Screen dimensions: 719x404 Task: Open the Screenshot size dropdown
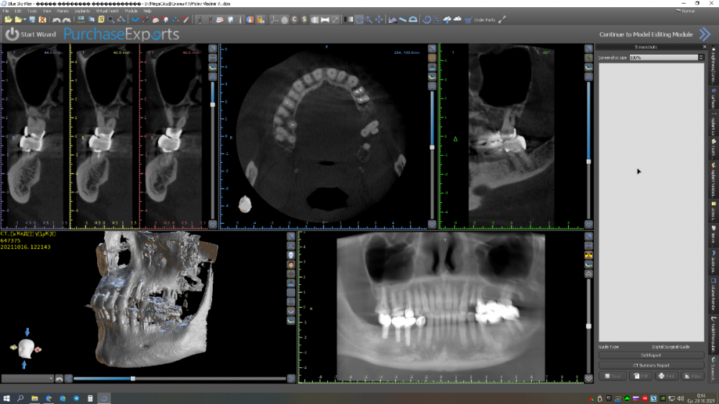pos(666,57)
